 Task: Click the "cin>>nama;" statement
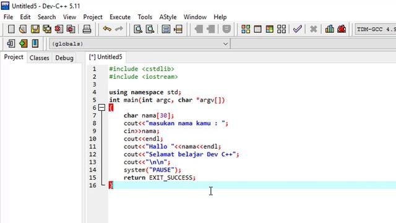pos(142,131)
